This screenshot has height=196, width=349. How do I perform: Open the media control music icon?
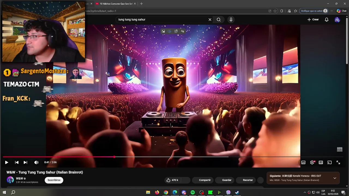click(x=289, y=11)
